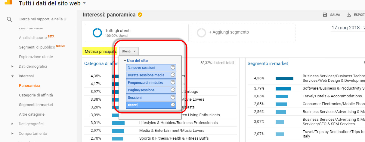The width and height of the screenshot is (365, 142).
Task: Collapse the Interessi section arrow
Action: click(12, 76)
